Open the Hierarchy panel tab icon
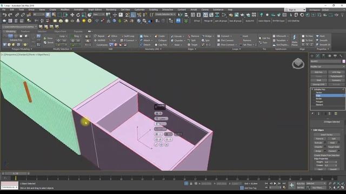346x194 pixels. (324, 56)
